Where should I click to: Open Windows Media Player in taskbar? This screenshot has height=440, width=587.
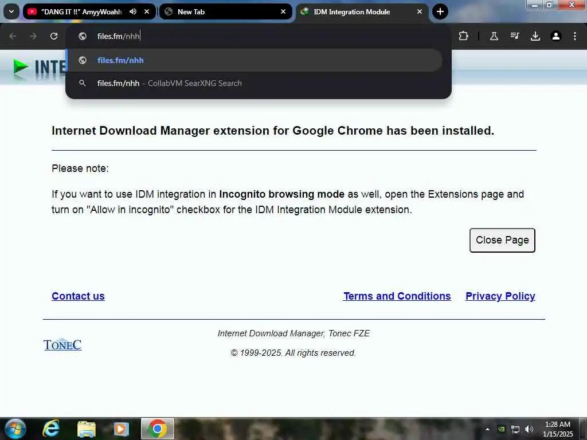(x=121, y=429)
